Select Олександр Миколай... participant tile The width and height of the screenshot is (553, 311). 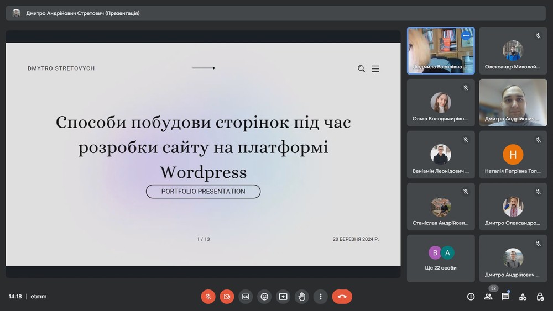(x=513, y=51)
